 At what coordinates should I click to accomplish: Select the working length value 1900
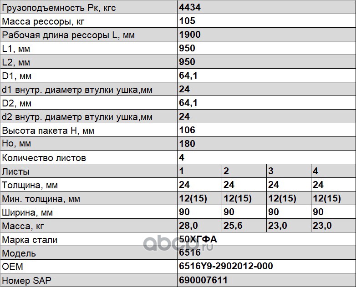190,35
